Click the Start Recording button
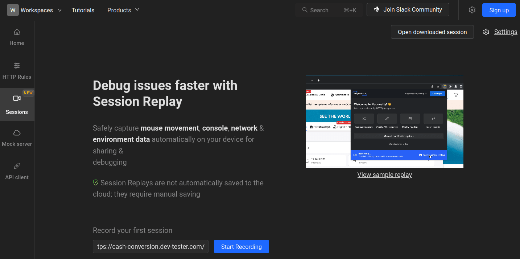The height and width of the screenshot is (259, 520). (242, 247)
